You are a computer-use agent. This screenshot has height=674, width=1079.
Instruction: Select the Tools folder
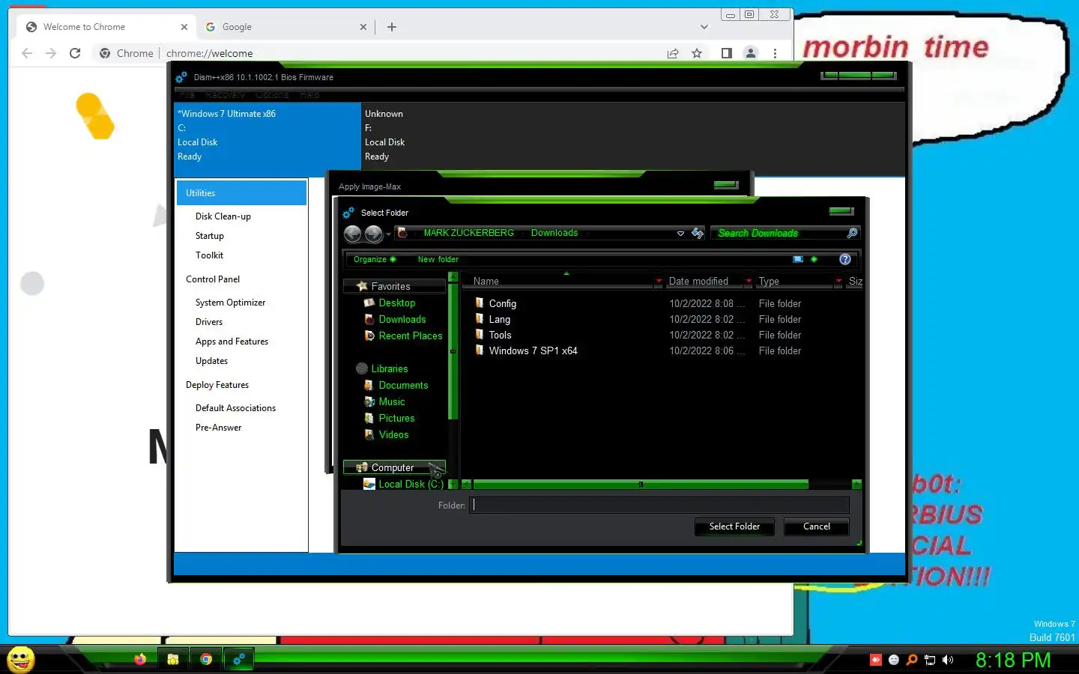point(500,335)
